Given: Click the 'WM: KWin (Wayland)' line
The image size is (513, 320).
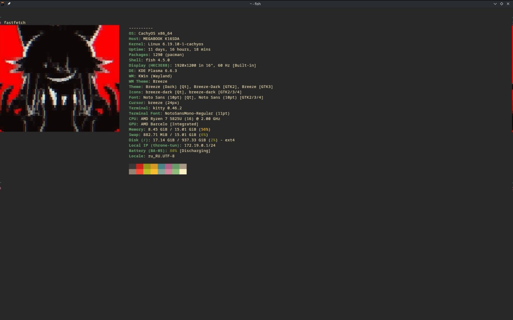Looking at the screenshot, I should pyautogui.click(x=150, y=76).
